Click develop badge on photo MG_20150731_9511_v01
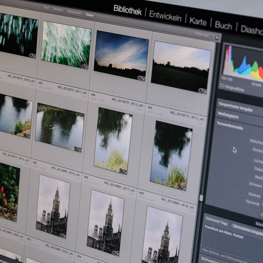The width and height of the screenshot is (263, 263). coord(79,150)
